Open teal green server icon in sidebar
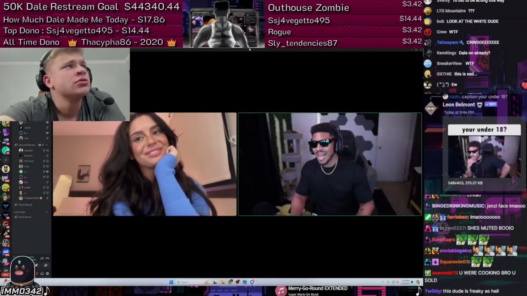The height and width of the screenshot is (296, 527). [x=6, y=150]
